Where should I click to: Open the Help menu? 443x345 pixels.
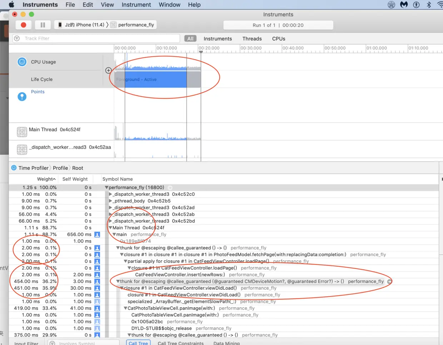click(x=194, y=5)
